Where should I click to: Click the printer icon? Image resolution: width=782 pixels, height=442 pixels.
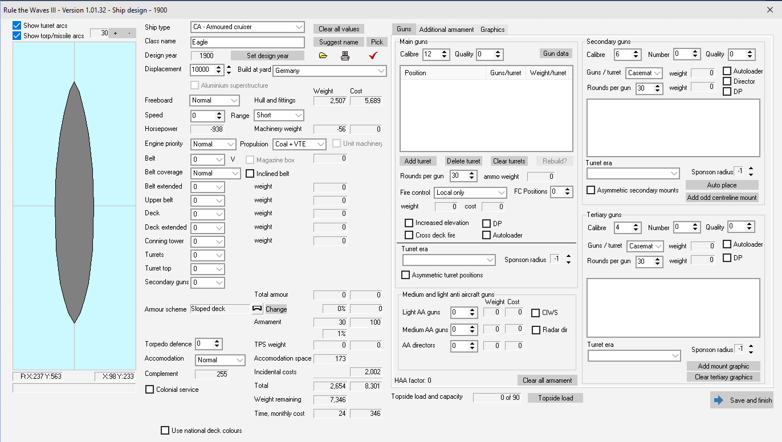[x=345, y=56]
